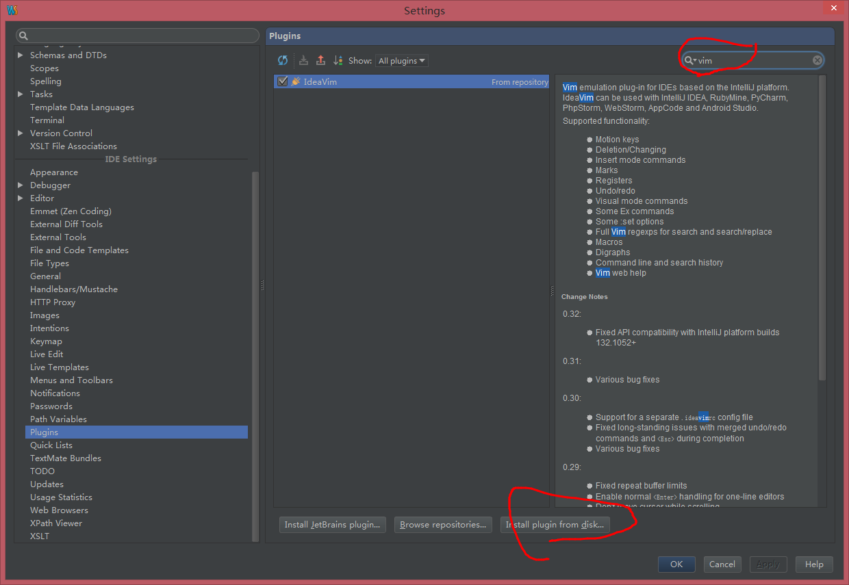
Task: Click the Reload plugin list icon
Action: [283, 60]
